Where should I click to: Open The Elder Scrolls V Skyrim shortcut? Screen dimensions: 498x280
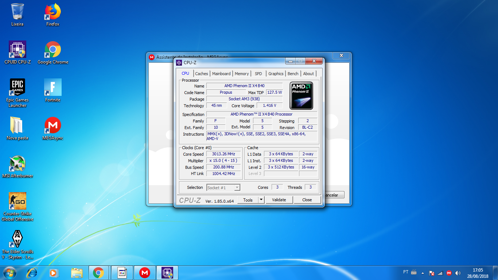point(17,245)
